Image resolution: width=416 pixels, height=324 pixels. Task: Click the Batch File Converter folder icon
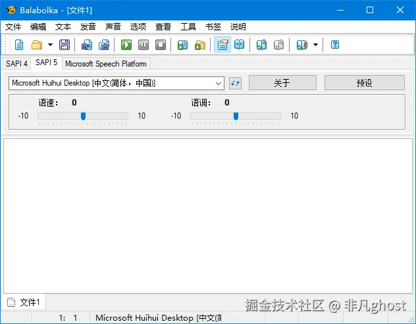click(x=200, y=45)
